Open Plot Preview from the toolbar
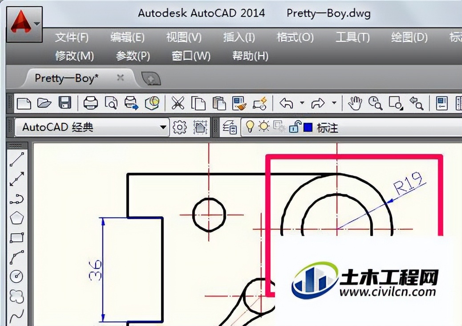The height and width of the screenshot is (326, 462). tap(111, 103)
